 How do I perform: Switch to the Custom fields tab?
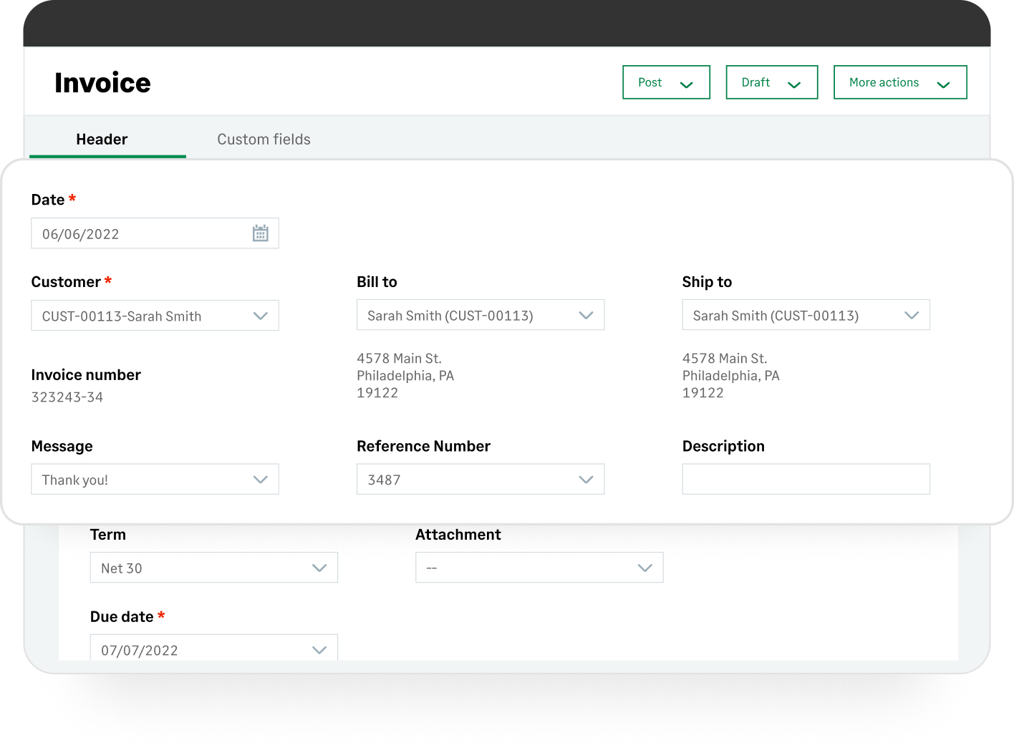(264, 139)
